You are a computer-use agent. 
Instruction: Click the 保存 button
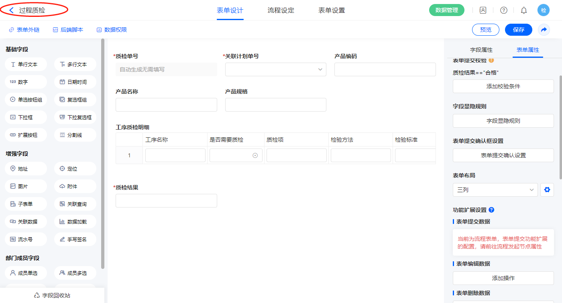pos(518,30)
